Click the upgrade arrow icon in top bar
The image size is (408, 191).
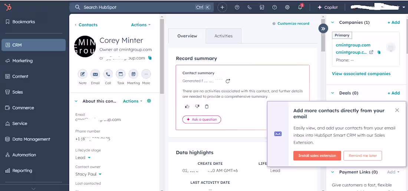[x=237, y=7]
